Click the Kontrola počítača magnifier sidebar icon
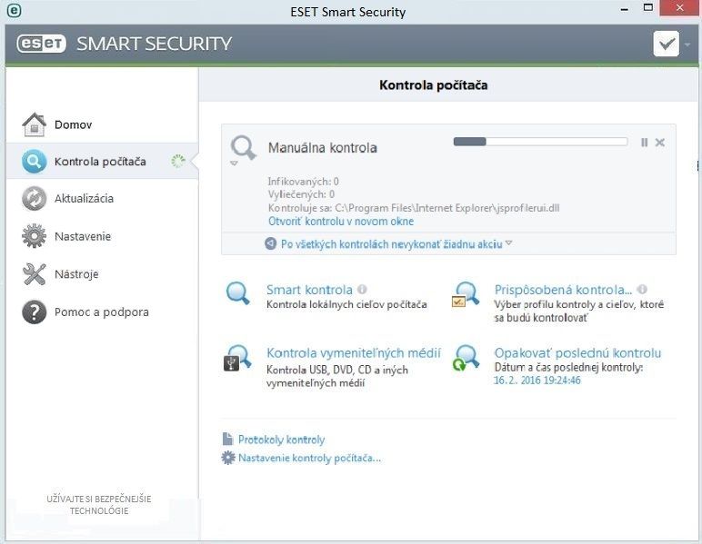 tap(34, 162)
